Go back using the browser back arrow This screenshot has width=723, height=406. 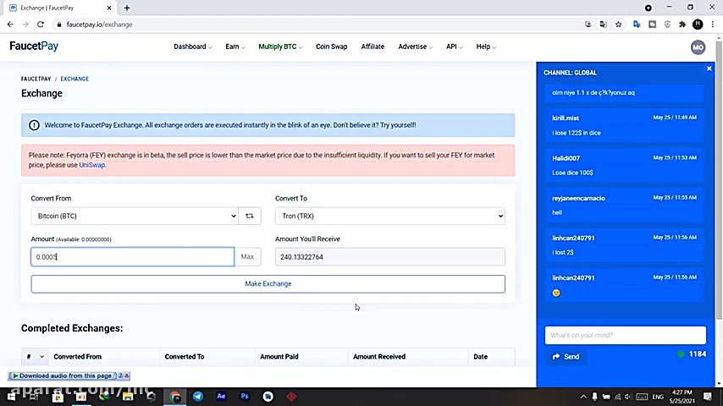point(10,25)
